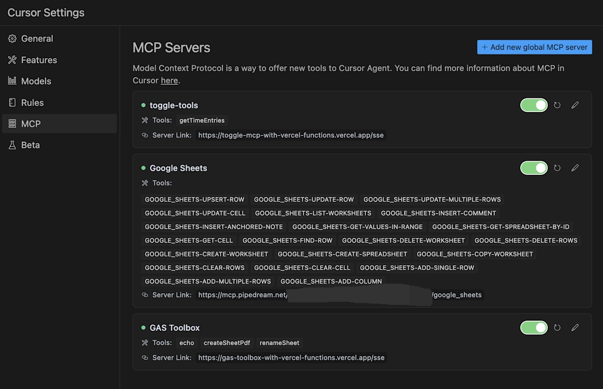This screenshot has width=603, height=389.
Task: Edit the GAS Toolbox server with pencil
Action: coord(575,328)
